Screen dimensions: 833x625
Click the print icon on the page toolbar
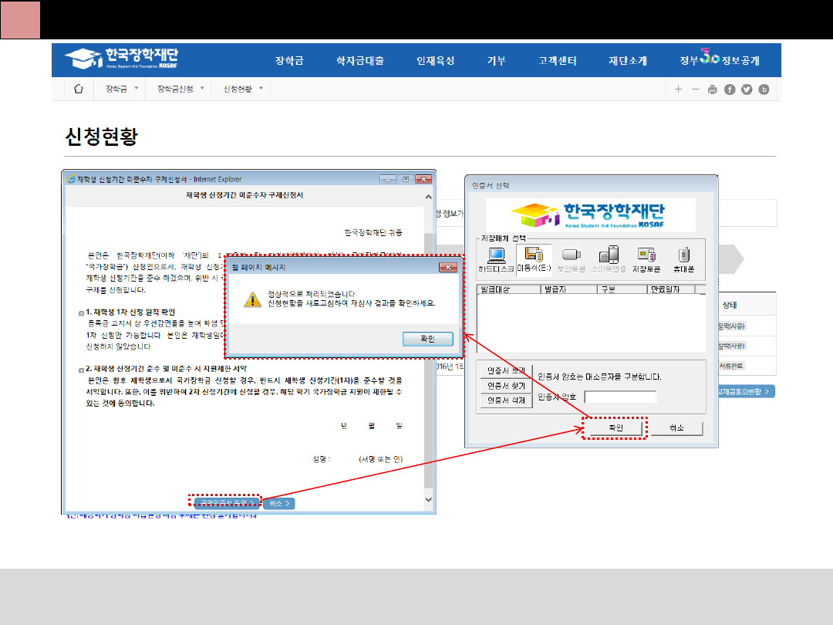coord(712,90)
